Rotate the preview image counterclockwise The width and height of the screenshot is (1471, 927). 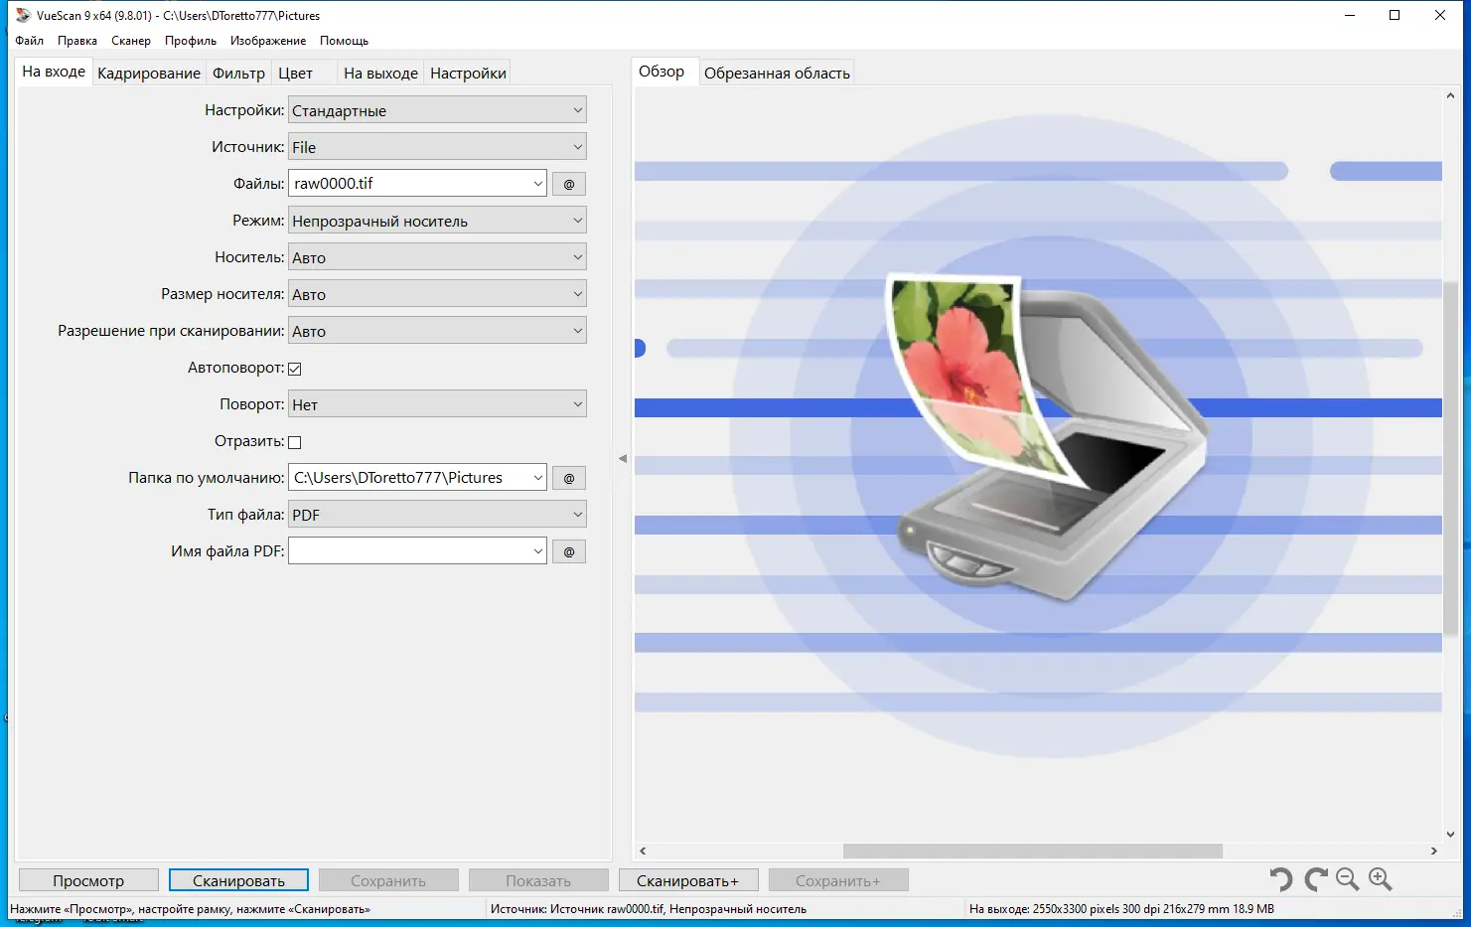coord(1280,878)
